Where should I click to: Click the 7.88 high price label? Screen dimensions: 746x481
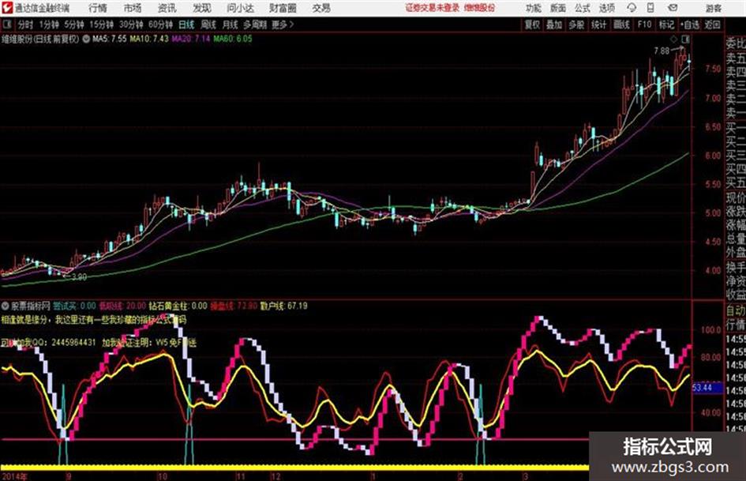pyautogui.click(x=662, y=51)
